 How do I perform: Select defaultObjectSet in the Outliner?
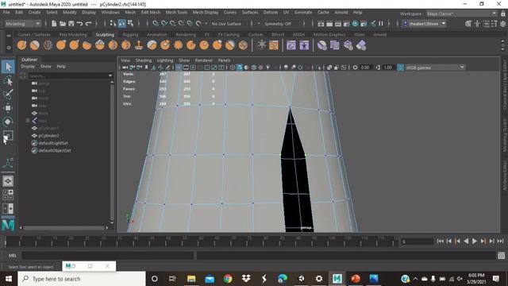click(55, 150)
